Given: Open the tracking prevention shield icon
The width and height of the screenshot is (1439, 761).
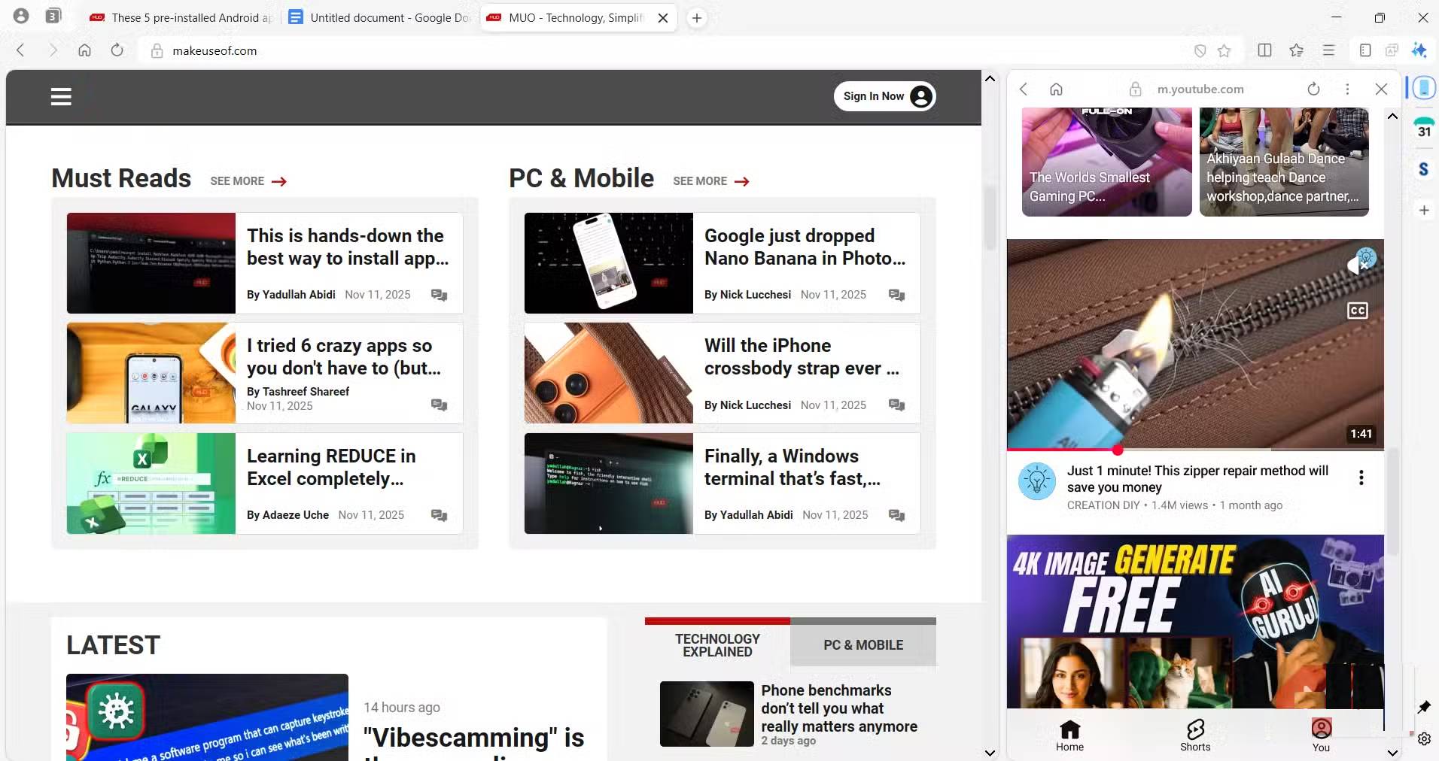Looking at the screenshot, I should (x=1200, y=50).
